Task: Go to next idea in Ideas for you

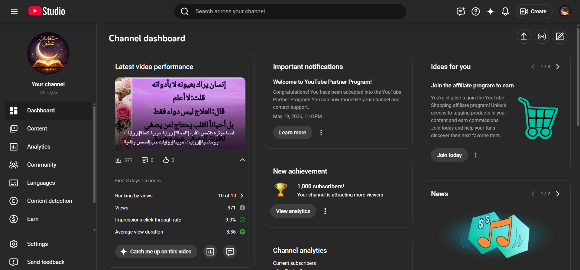Action: (x=558, y=67)
